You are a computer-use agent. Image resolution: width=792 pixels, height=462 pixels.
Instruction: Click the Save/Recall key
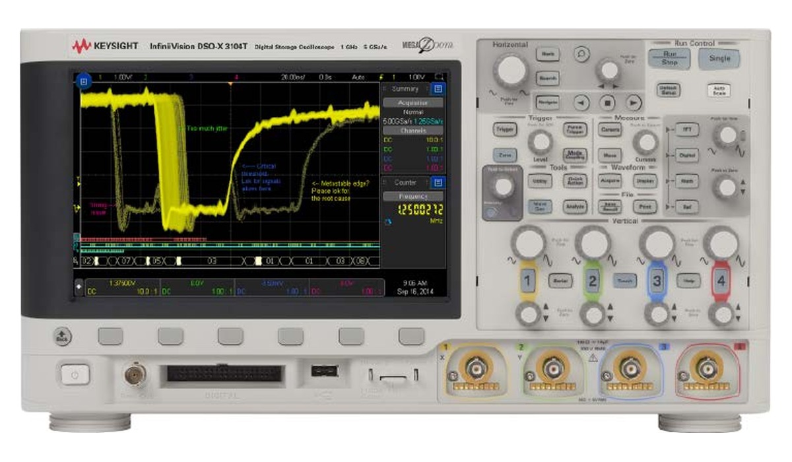(609, 207)
